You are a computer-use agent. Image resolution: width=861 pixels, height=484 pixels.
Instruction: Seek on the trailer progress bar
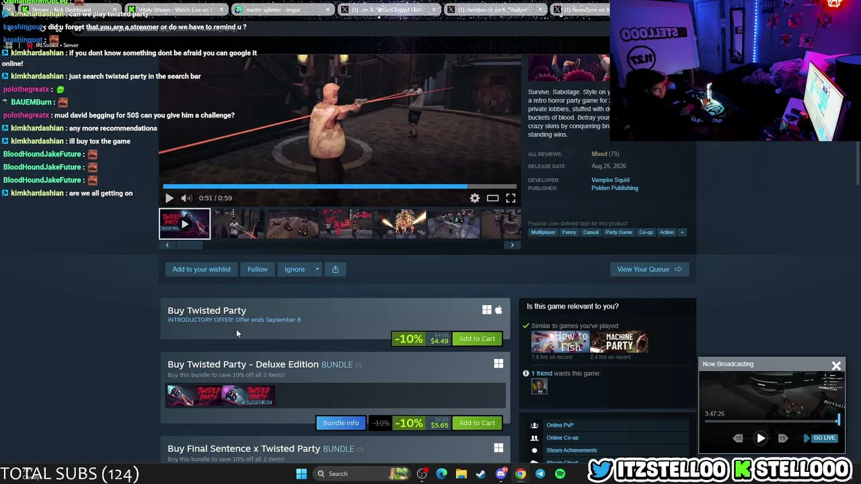340,186
